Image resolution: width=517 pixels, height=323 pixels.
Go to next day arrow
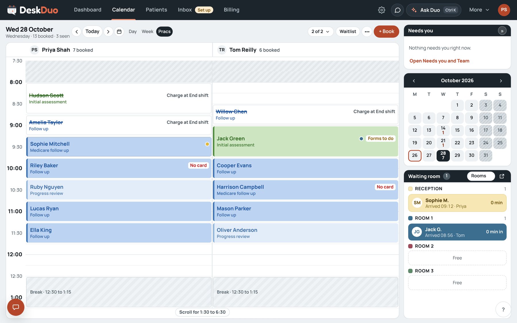pyautogui.click(x=108, y=32)
